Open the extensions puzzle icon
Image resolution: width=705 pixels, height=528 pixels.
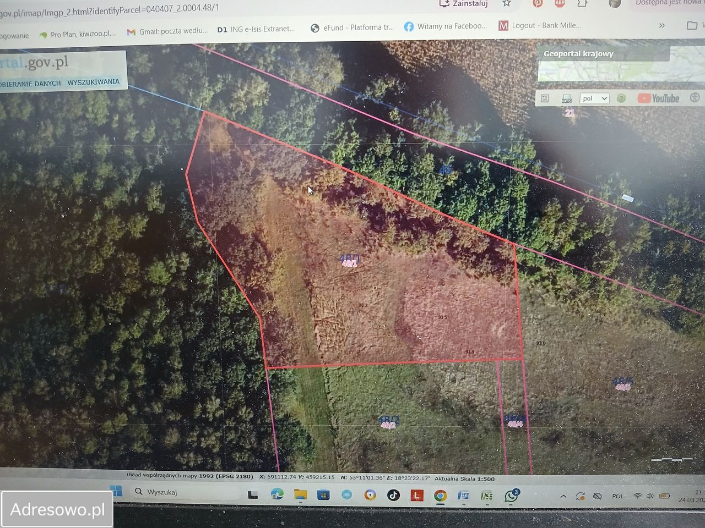coord(582,3)
